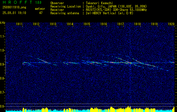Viewport: 177px width, 112px height.
Task: Click the 0.8 kHz axis label
Action: (x=2, y=78)
